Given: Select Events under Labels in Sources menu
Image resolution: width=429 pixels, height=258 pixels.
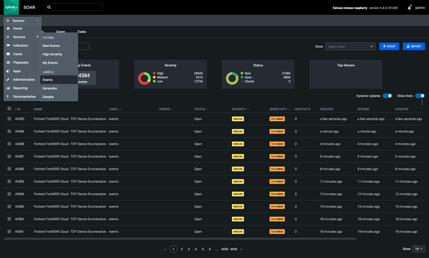Looking at the screenshot, I should coord(47,80).
